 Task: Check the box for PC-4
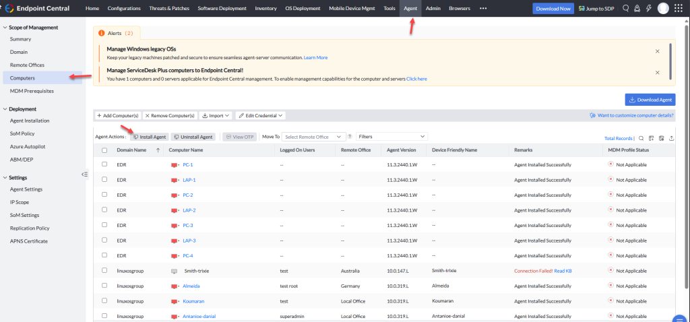pos(104,255)
